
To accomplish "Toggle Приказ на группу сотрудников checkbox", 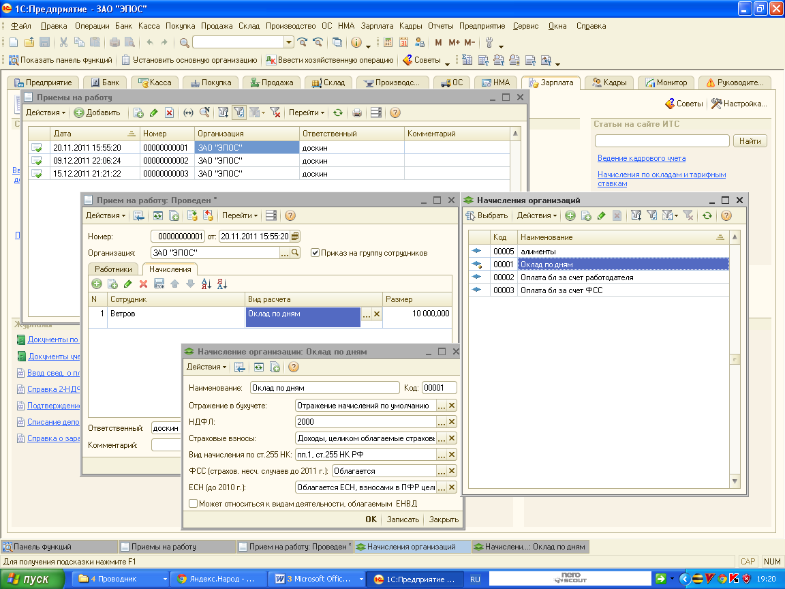I will click(x=315, y=253).
